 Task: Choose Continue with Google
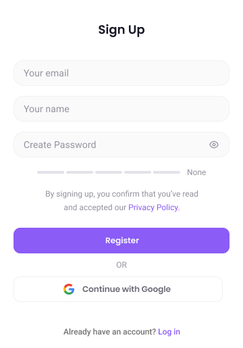118,289
